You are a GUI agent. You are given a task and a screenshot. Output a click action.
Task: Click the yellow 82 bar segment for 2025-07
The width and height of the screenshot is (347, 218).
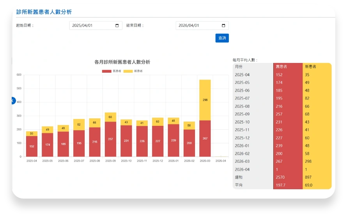pos(79,125)
